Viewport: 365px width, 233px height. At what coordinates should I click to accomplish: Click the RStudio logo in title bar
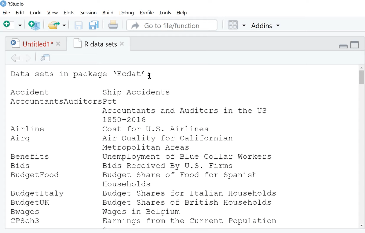[x=3, y=3]
